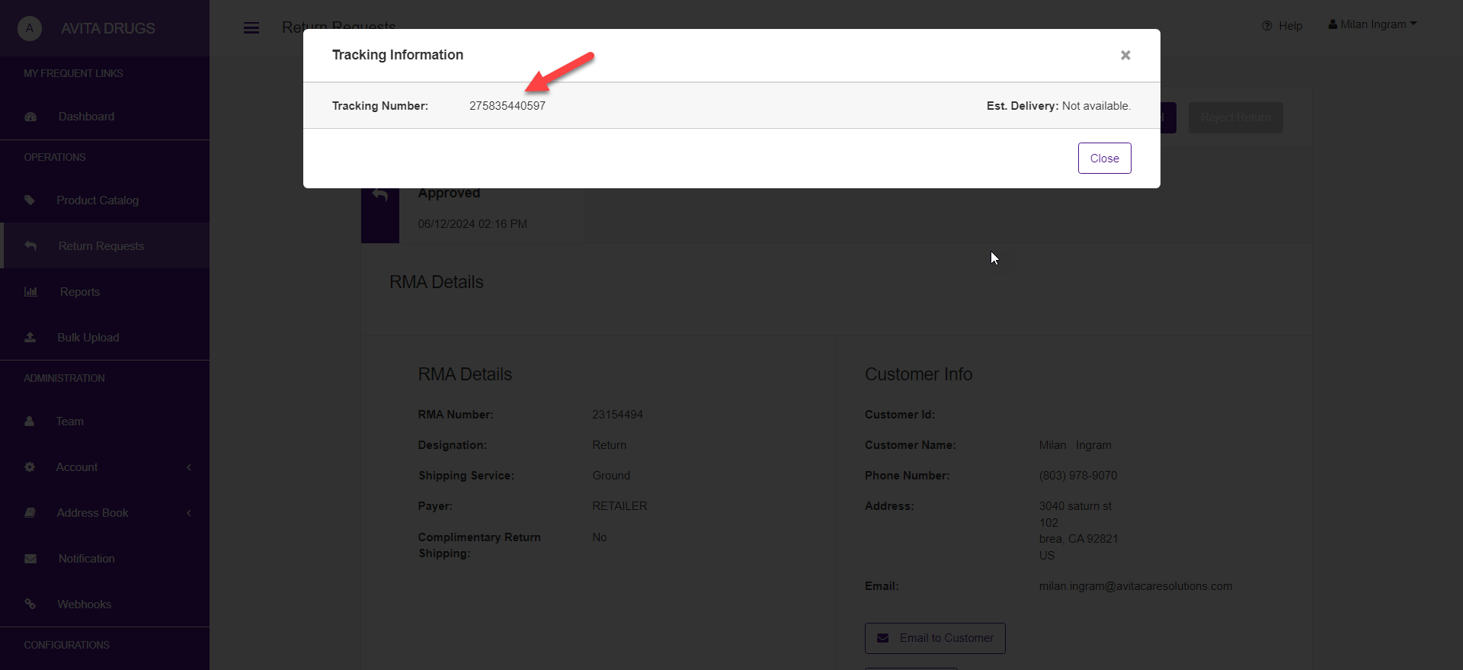Click the Designation value Return
1463x670 pixels.
(609, 445)
